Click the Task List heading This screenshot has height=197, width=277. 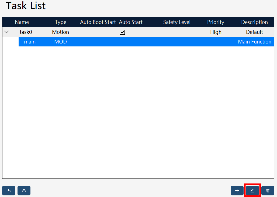[26, 5]
